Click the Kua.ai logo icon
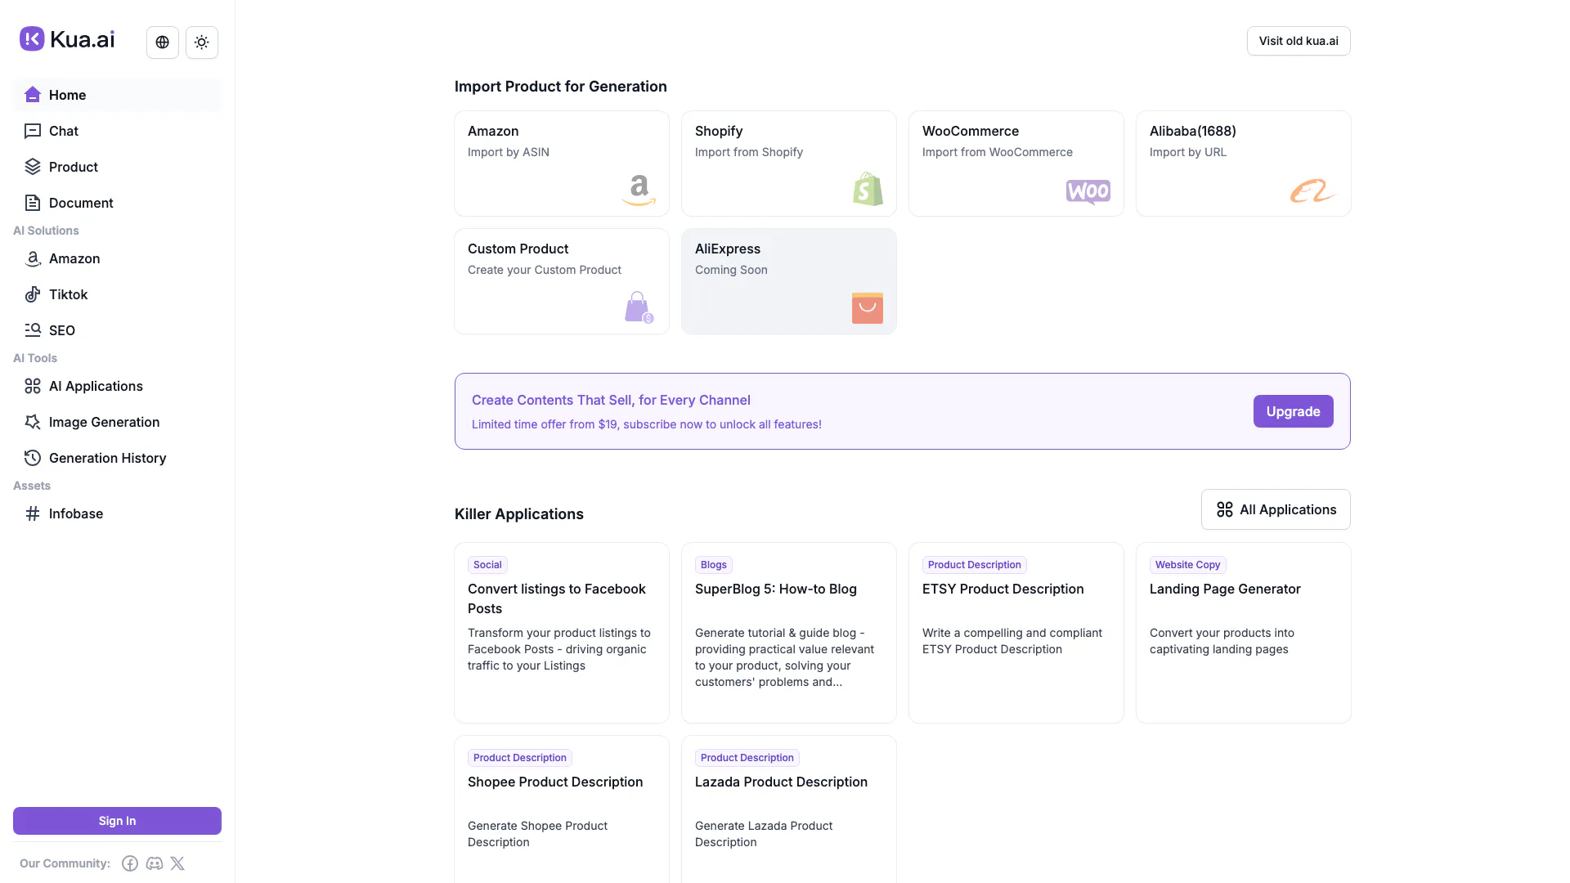This screenshot has width=1570, height=883. click(32, 39)
